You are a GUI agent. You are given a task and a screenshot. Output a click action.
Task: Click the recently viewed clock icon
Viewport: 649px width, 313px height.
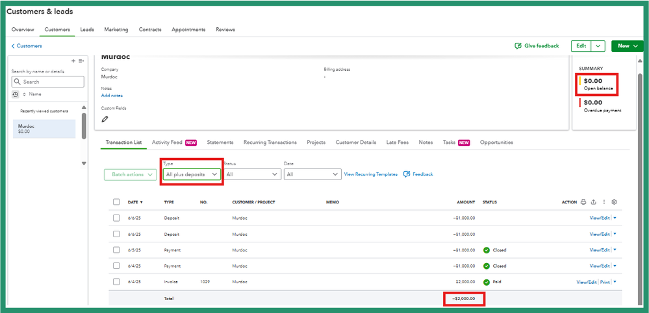click(16, 95)
